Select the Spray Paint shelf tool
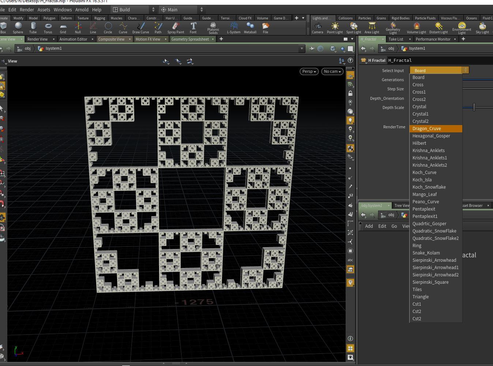The height and width of the screenshot is (366, 493). 176,27
